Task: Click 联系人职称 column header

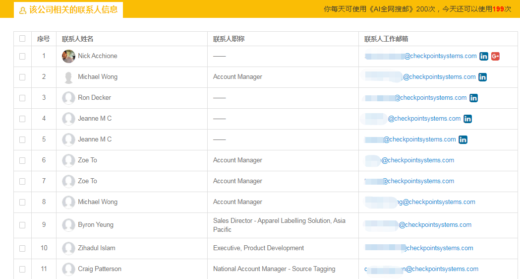Action: click(229, 39)
